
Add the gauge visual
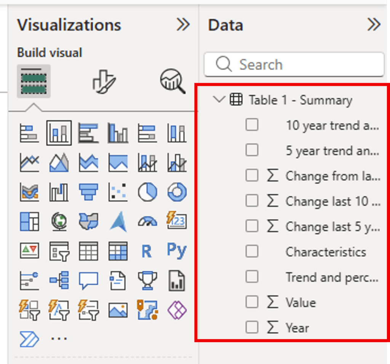[x=147, y=221]
